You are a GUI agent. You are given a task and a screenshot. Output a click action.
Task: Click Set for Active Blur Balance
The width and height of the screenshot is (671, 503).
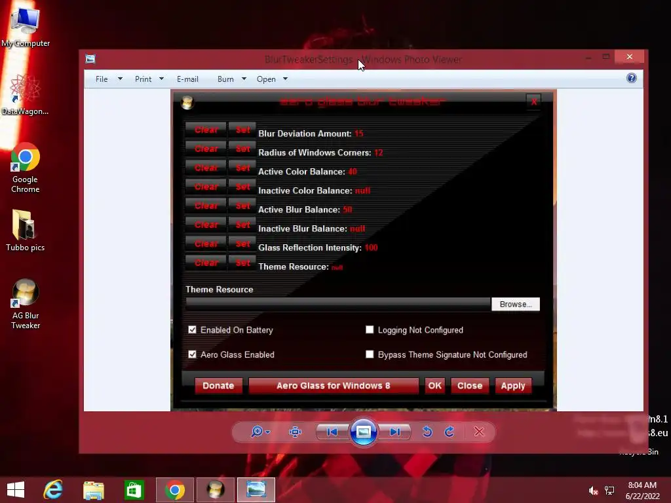click(242, 205)
